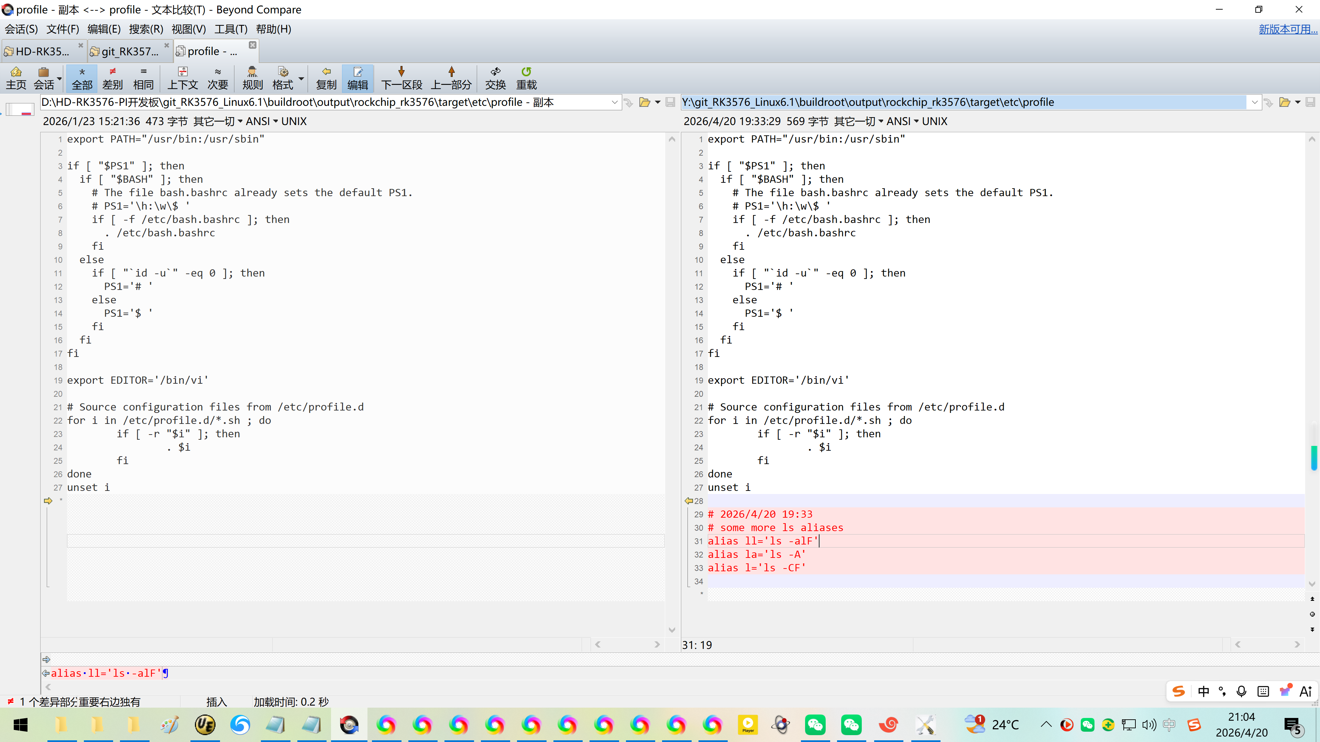The image size is (1320, 742).
Task: Open the 工具(T) menu
Action: 231,29
